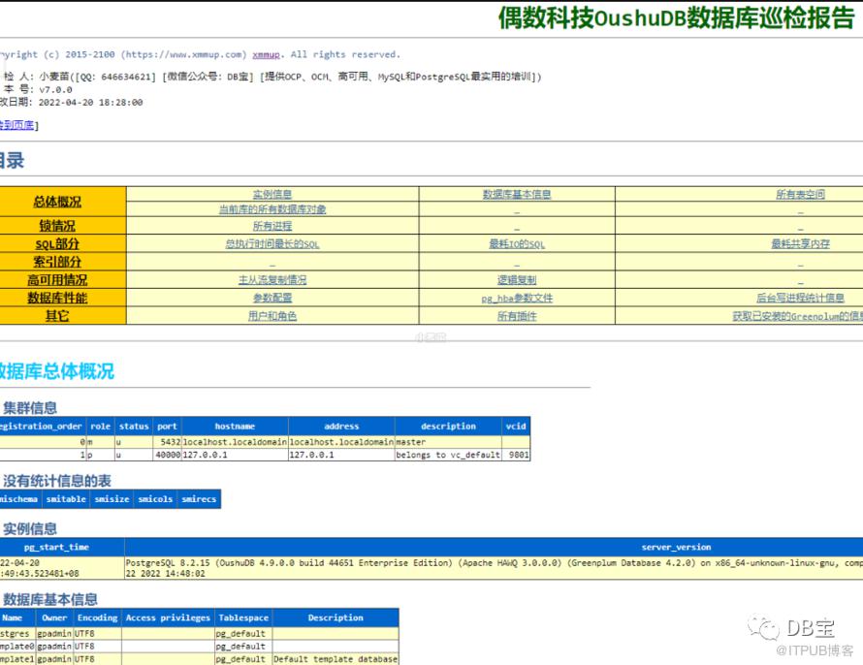Jump to 最耗IO的SQL entry
Image resolution: width=863 pixels, height=665 pixels.
point(517,244)
